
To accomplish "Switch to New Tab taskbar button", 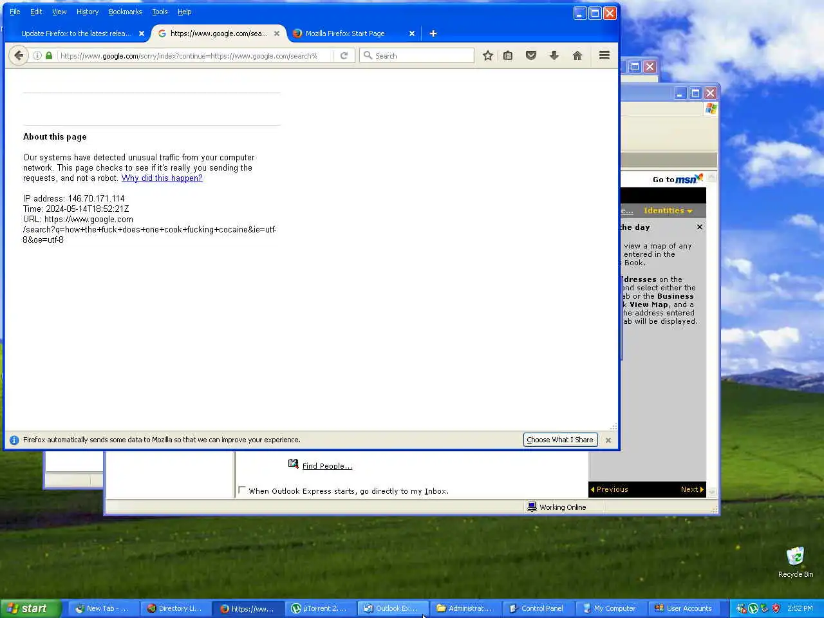I will click(102, 608).
